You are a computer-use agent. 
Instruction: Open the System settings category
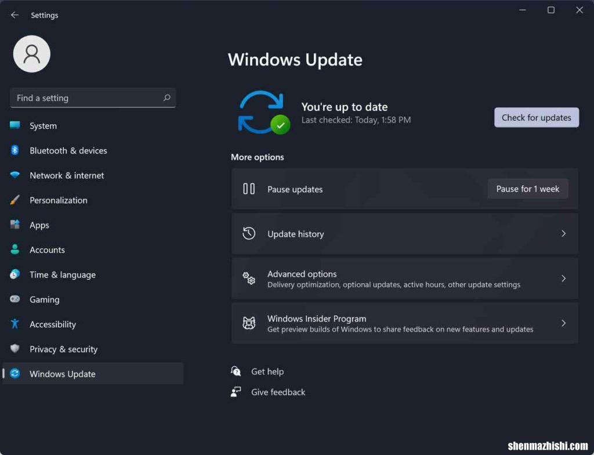point(93,125)
